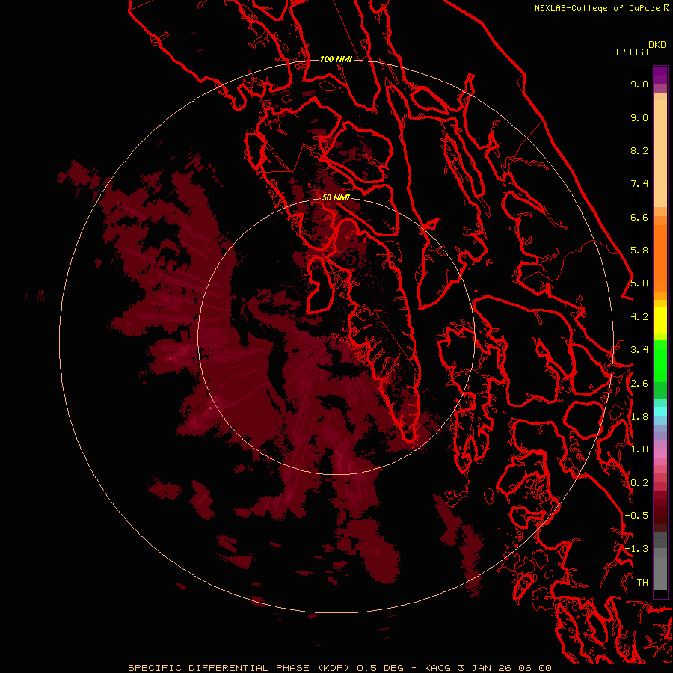Click the [PHAS] legend header
The height and width of the screenshot is (673, 673).
pyautogui.click(x=632, y=52)
